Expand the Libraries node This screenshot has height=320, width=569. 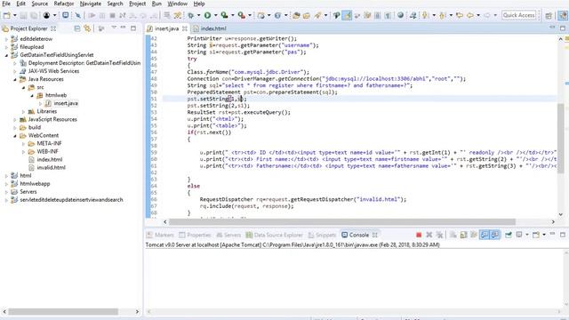pos(24,111)
